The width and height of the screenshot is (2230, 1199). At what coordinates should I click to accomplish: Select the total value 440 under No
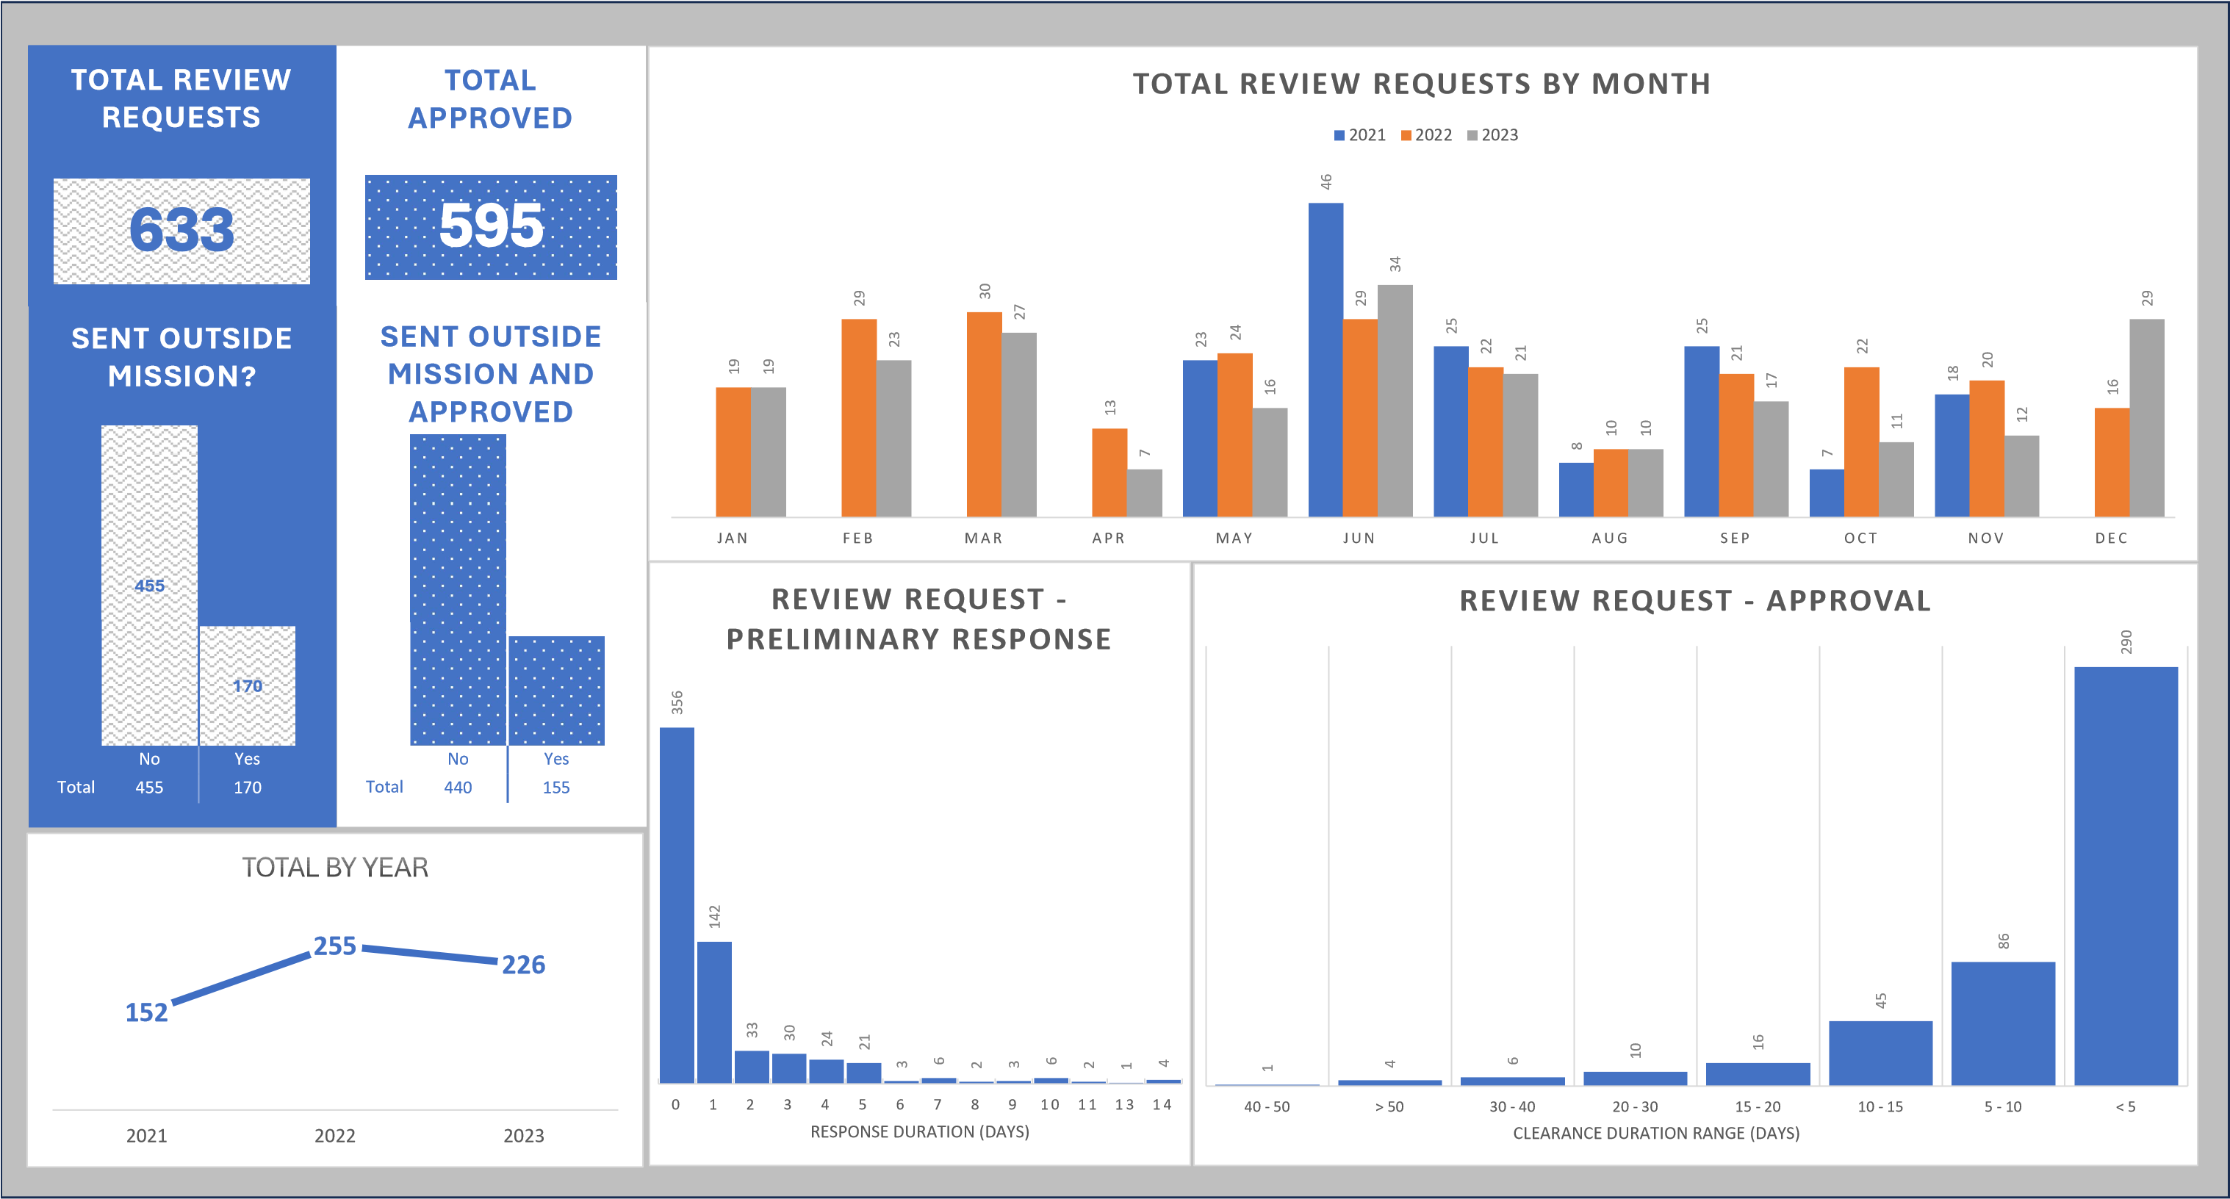point(458,788)
